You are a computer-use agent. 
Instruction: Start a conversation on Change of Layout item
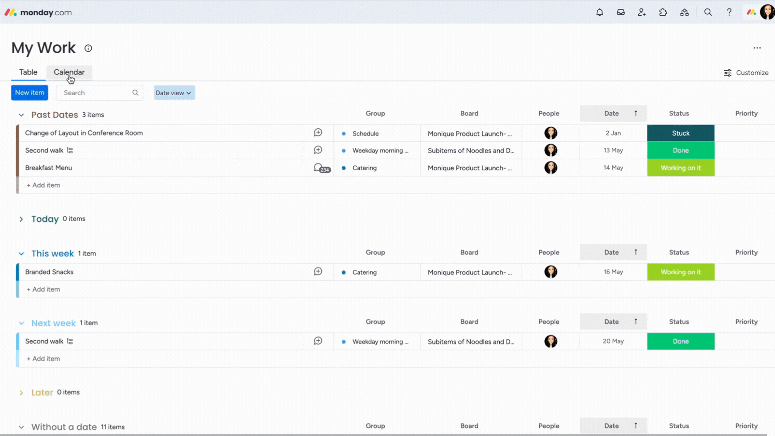(x=318, y=132)
